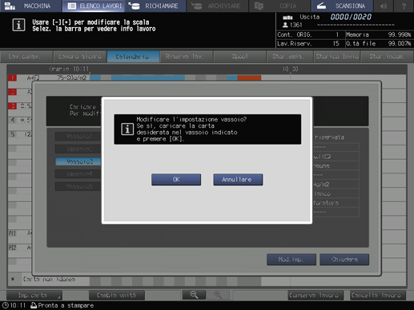Click the red tray 1 indicator
414x310 pixels.
[x=12, y=77]
